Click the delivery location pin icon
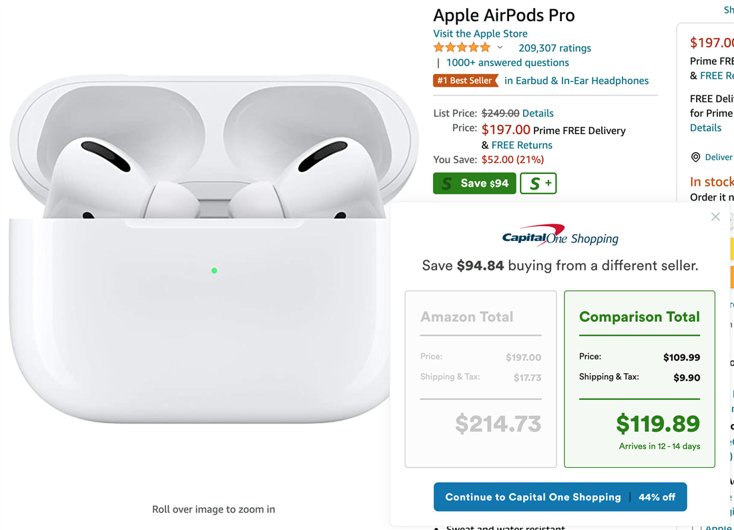This screenshot has height=530, width=734. [x=695, y=158]
